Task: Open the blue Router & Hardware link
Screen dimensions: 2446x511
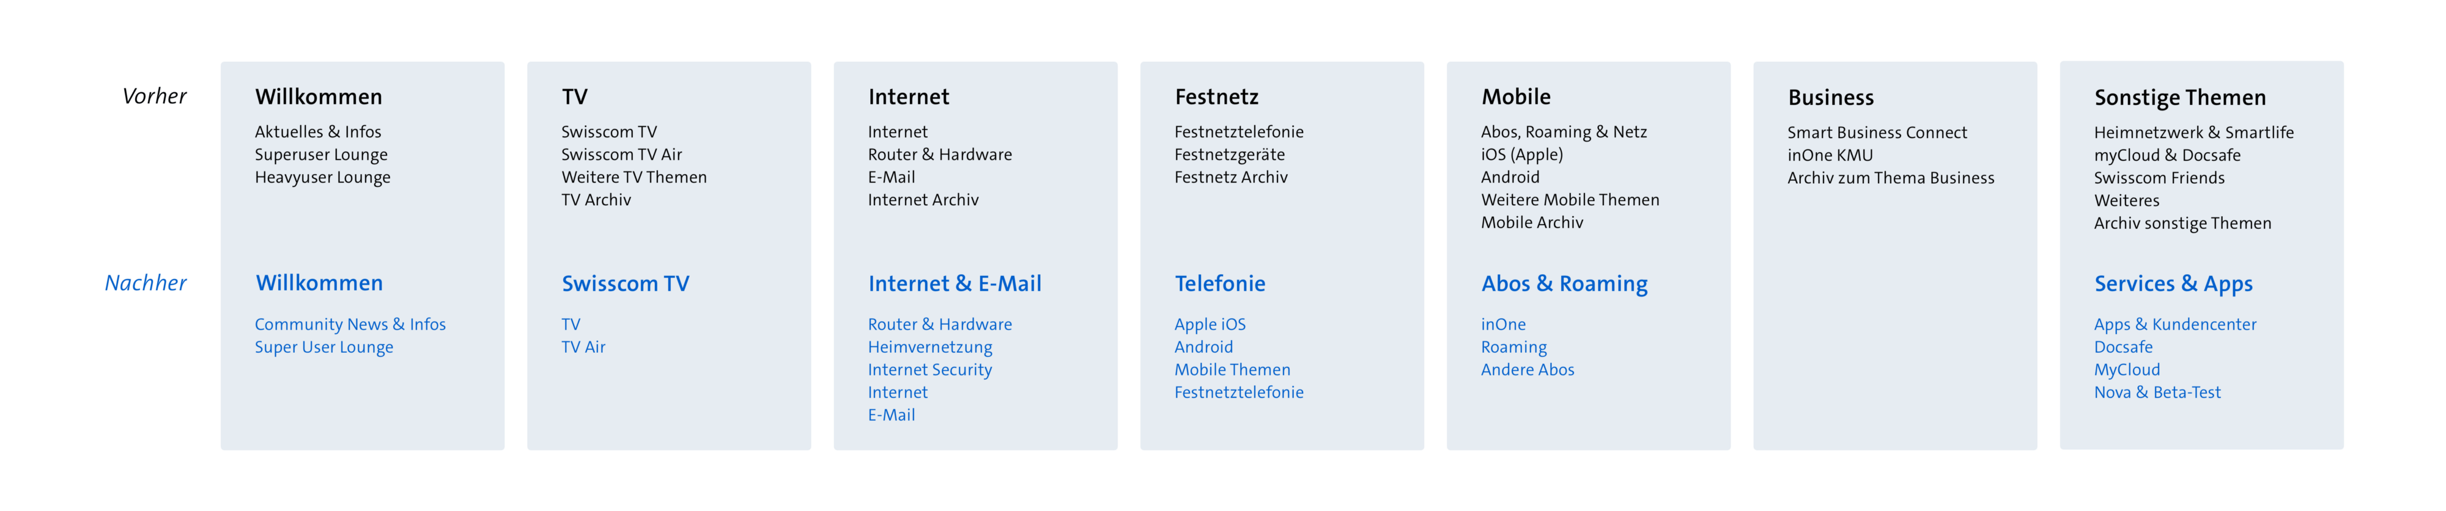Action: coord(939,324)
